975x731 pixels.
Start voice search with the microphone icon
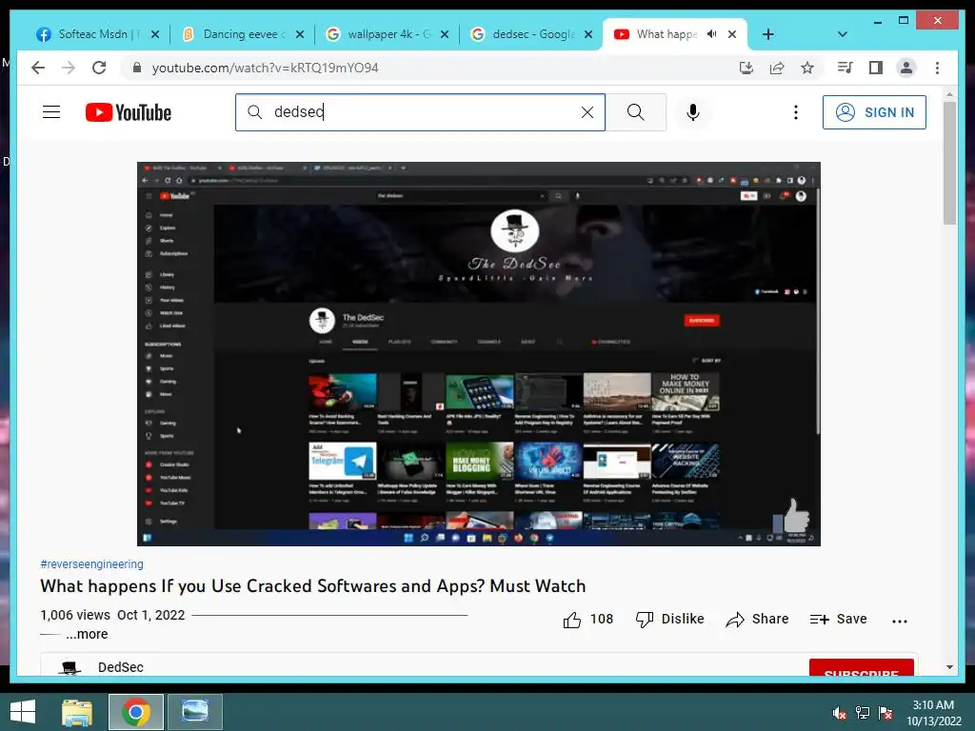[693, 112]
